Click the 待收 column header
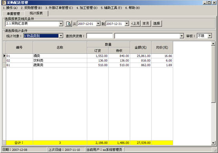This screenshot has height=153, width=218. coord(119,51)
